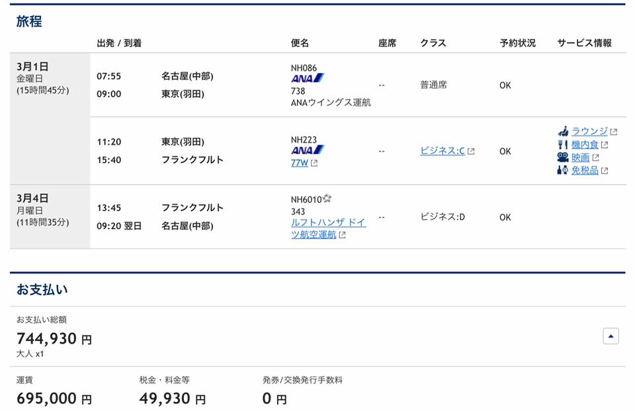The height and width of the screenshot is (411, 635).
Task: Click the movie camera icon
Action: pos(562,157)
